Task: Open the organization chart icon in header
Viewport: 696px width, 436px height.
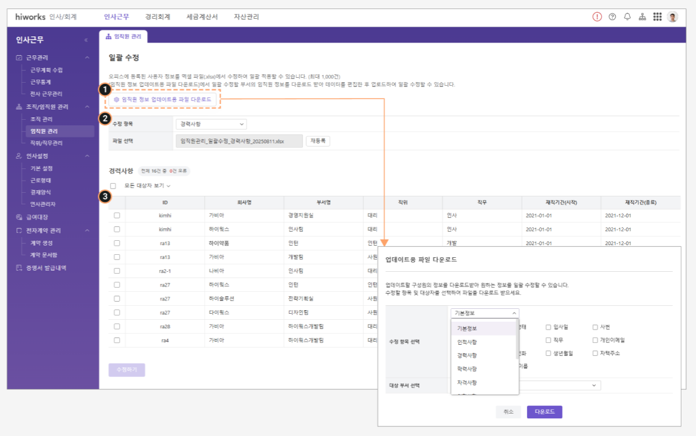Action: (x=643, y=17)
